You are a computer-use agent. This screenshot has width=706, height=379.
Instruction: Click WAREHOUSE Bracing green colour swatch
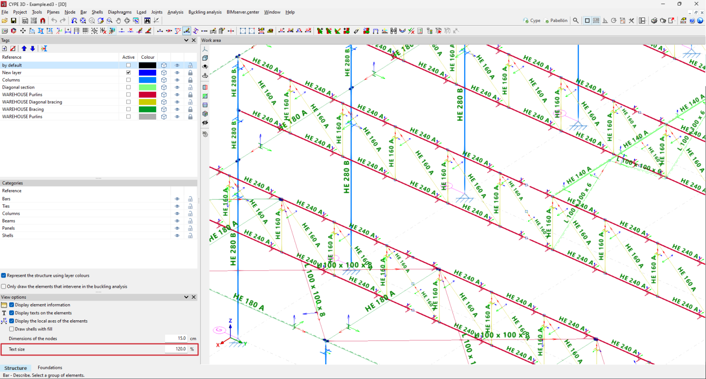(148, 109)
